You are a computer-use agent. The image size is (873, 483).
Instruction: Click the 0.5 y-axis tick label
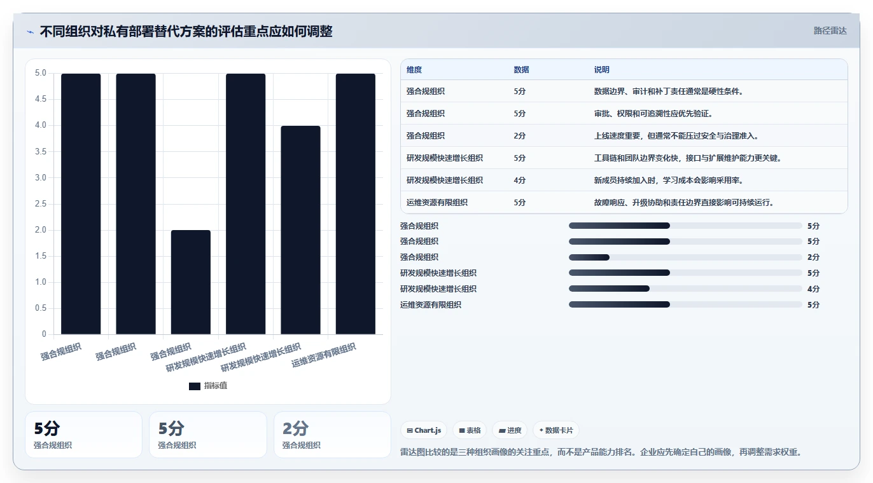click(x=41, y=308)
